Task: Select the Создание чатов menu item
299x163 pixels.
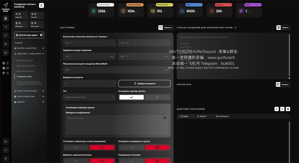Action: tap(24, 76)
